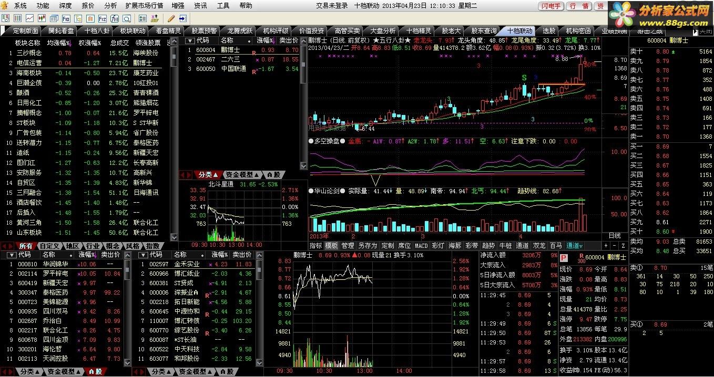Select the line chart toolbar icon
This screenshot has width=714, height=377.
29,18
